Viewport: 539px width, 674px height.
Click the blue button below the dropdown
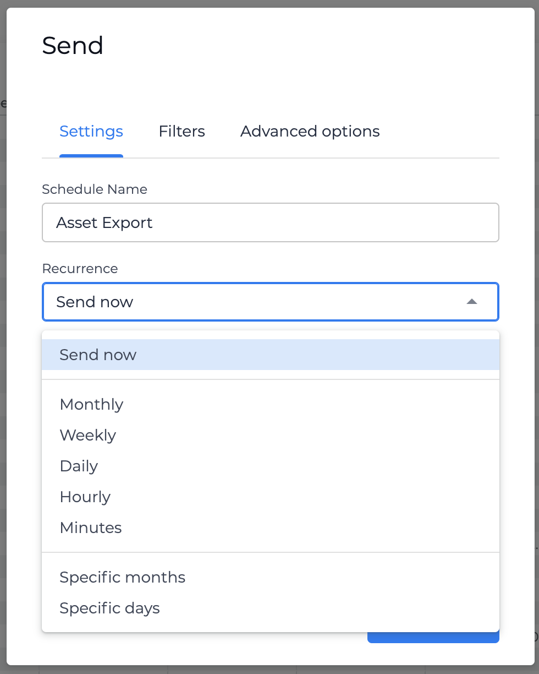433,638
